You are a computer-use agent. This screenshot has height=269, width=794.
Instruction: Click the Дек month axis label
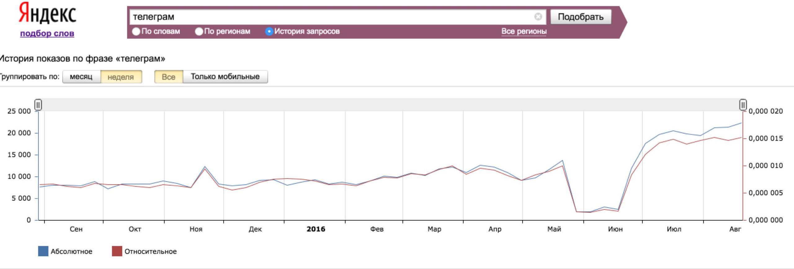255,229
